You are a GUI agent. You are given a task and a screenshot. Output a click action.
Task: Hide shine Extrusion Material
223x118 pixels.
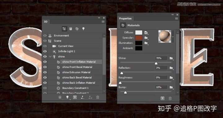coord(45,72)
